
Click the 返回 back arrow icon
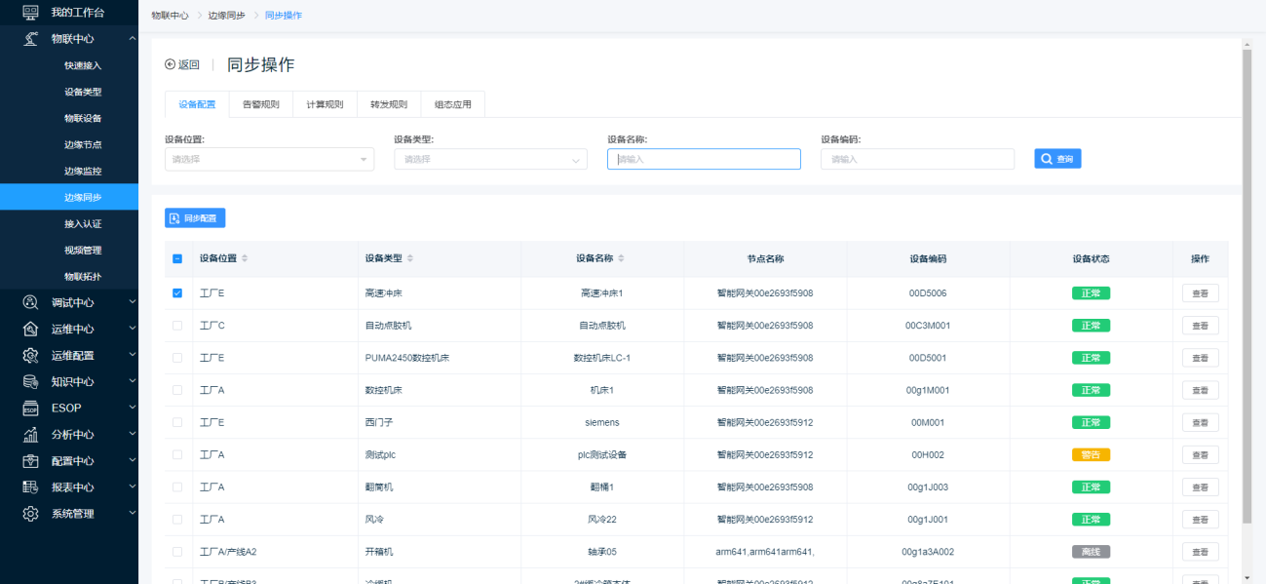pyautogui.click(x=171, y=65)
